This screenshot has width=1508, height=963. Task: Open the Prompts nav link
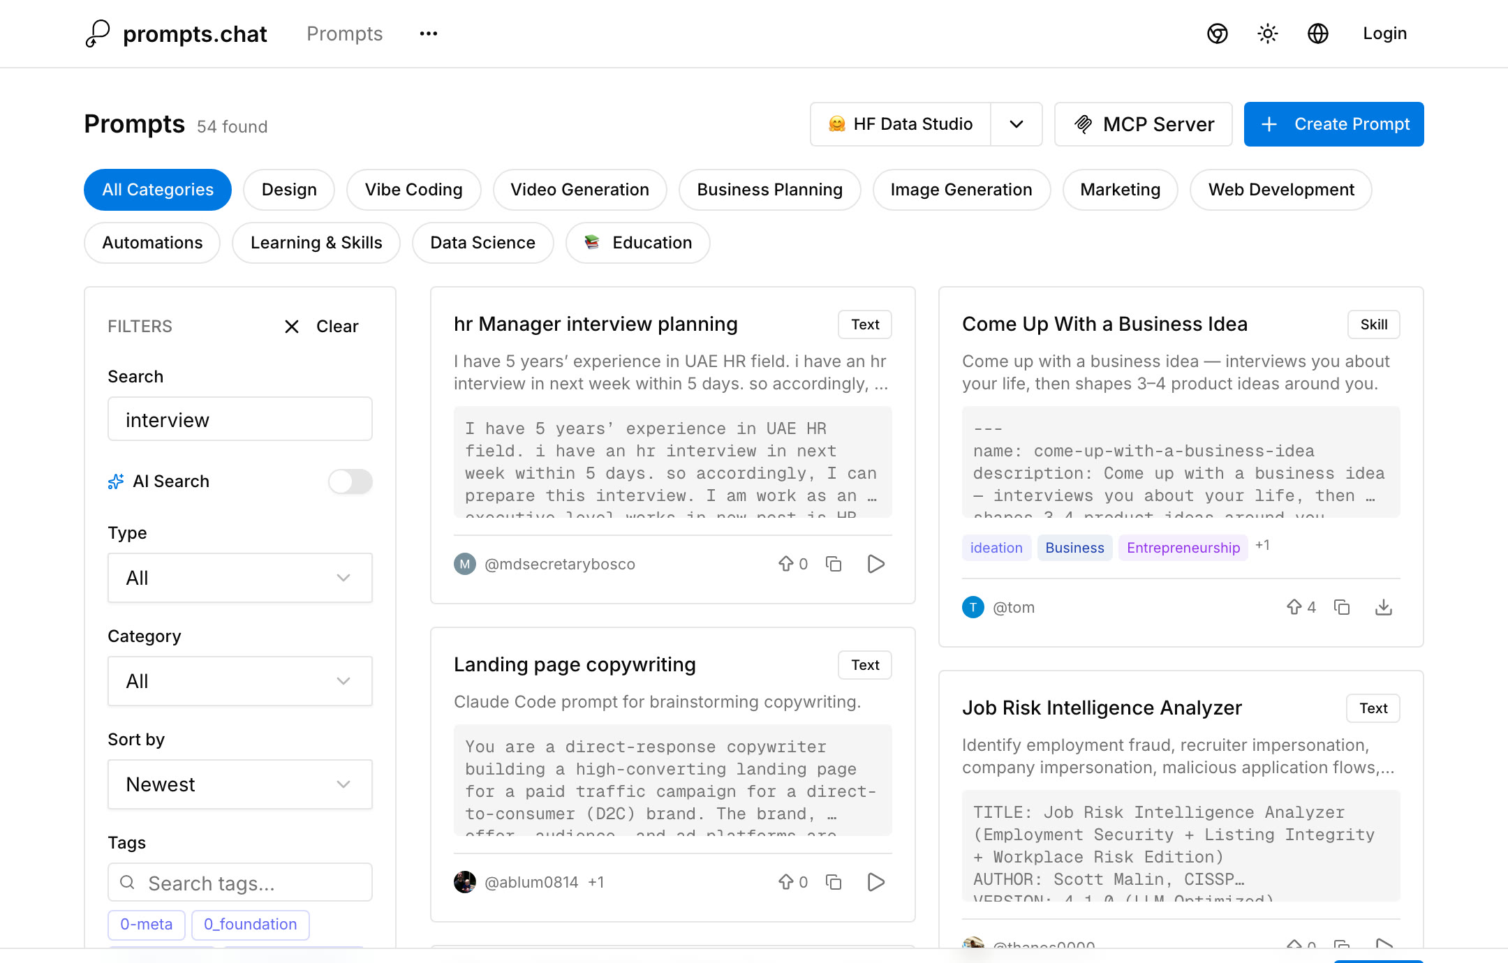pyautogui.click(x=345, y=33)
